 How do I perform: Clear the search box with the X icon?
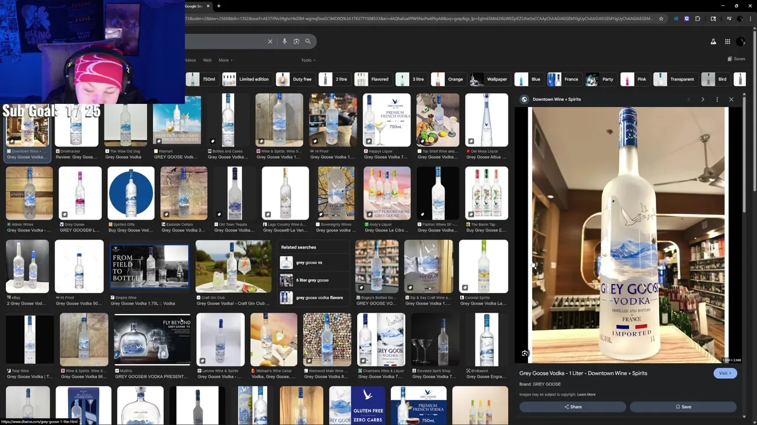[270, 41]
